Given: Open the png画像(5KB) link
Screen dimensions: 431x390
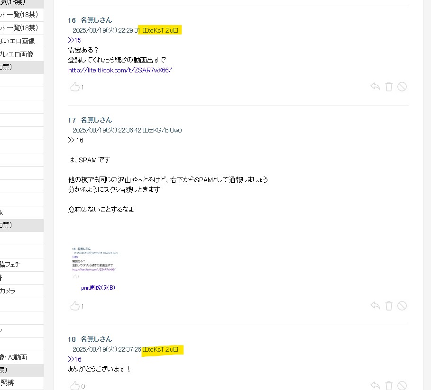Looking at the screenshot, I should click(98, 287).
